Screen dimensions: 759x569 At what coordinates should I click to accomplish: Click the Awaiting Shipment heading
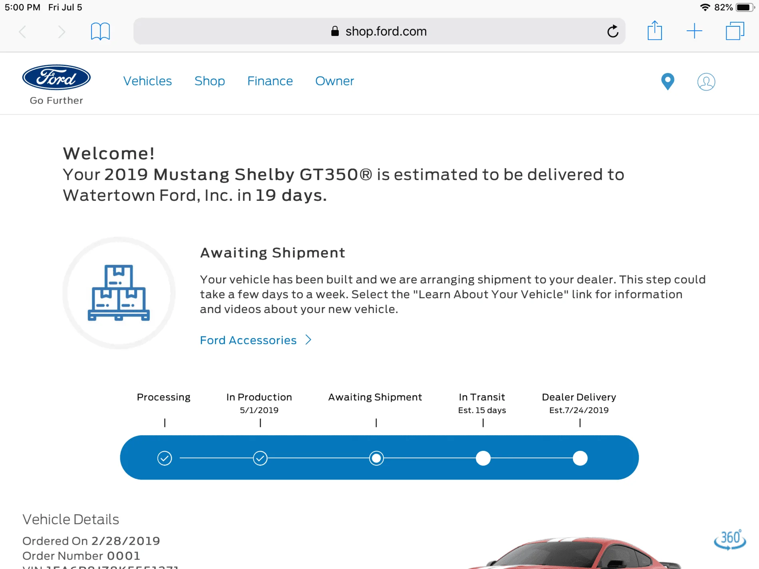(x=272, y=253)
